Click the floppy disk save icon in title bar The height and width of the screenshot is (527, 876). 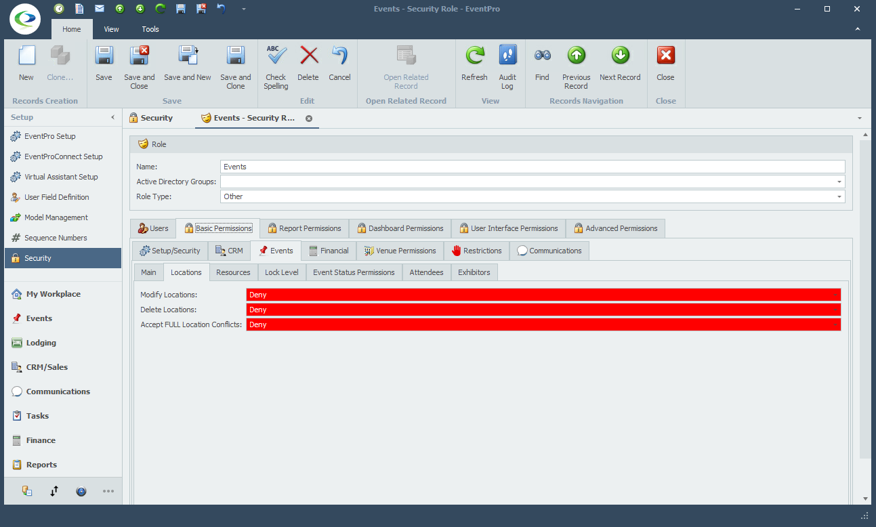[181, 9]
